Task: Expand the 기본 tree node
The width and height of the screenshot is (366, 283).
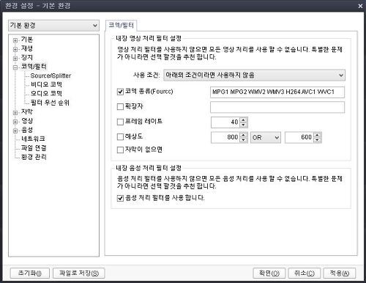Action: pos(15,40)
